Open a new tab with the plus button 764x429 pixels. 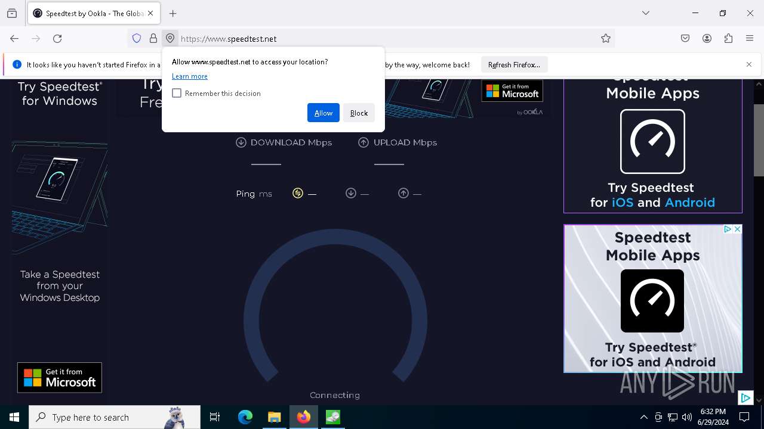[x=173, y=13]
